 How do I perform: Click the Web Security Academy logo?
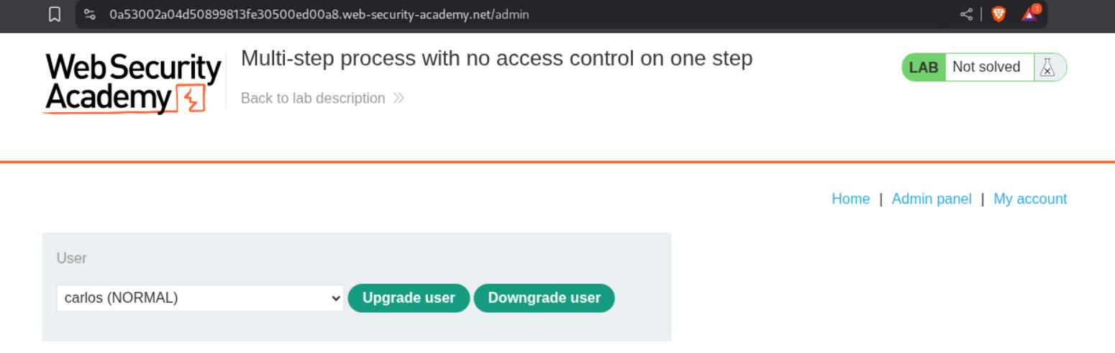click(133, 83)
